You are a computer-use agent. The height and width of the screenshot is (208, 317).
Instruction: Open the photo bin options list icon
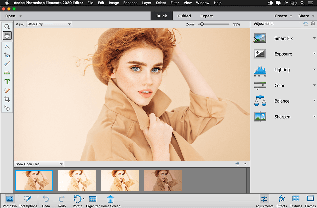coord(237,164)
